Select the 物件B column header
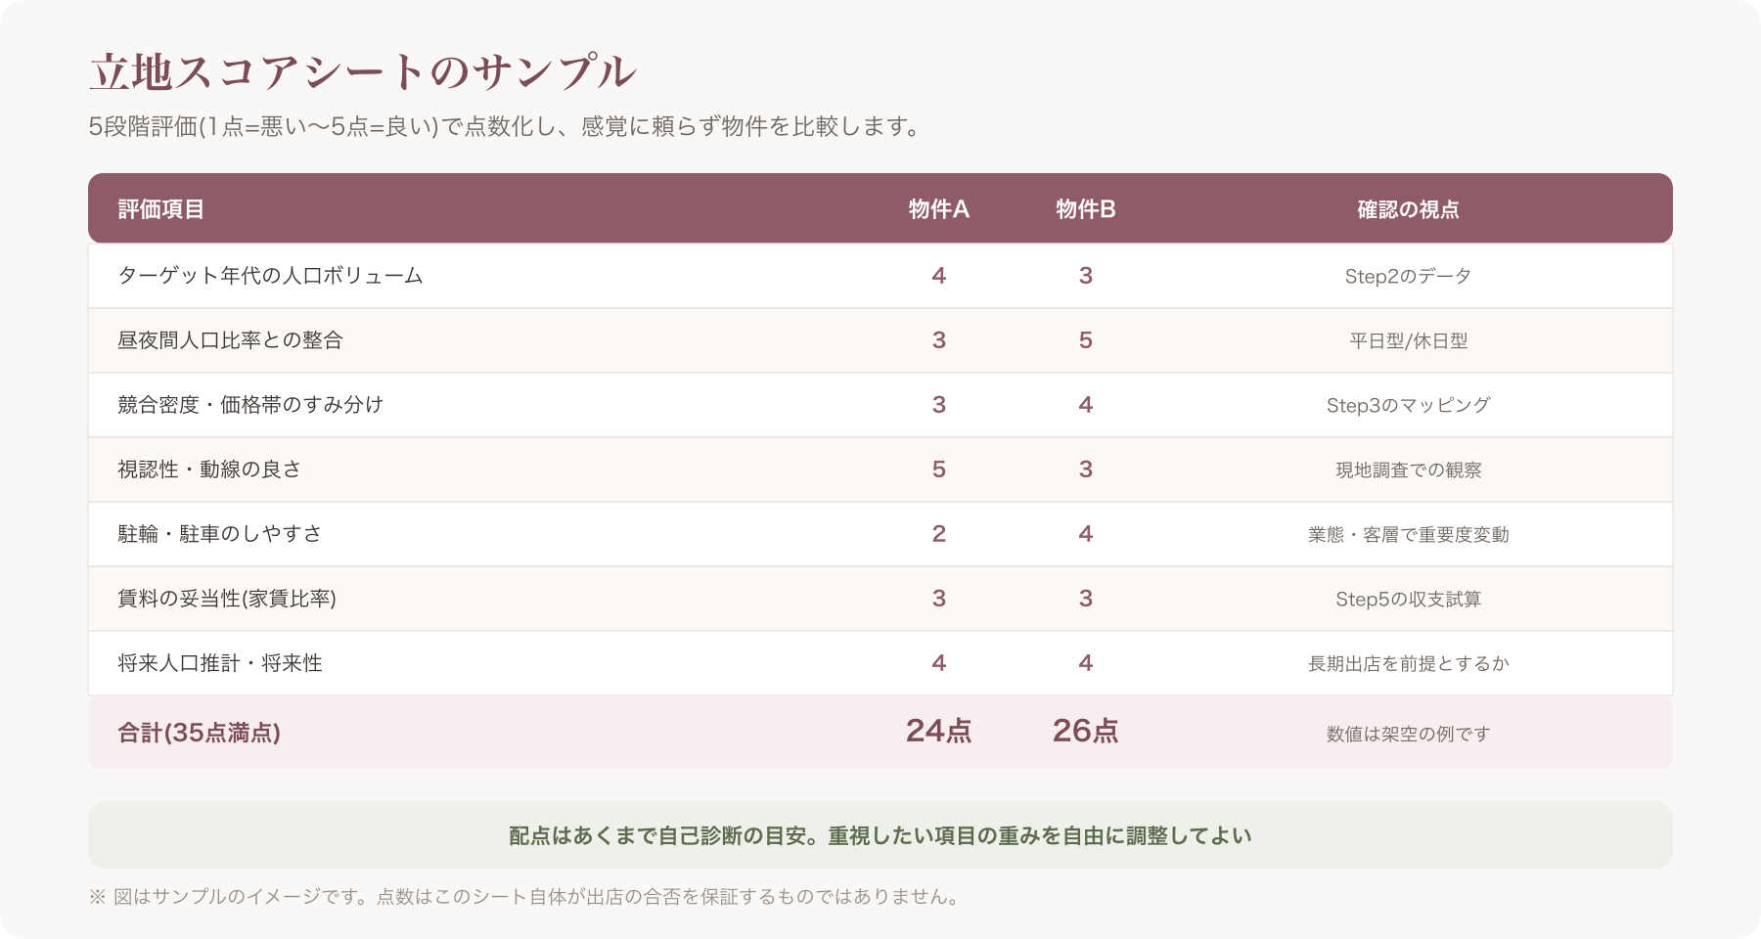Viewport: 1761px width, 939px height. (1086, 209)
